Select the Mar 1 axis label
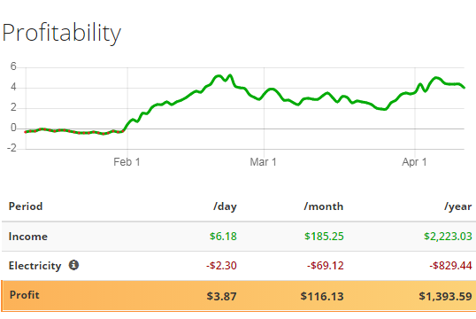476x319 pixels. [263, 162]
